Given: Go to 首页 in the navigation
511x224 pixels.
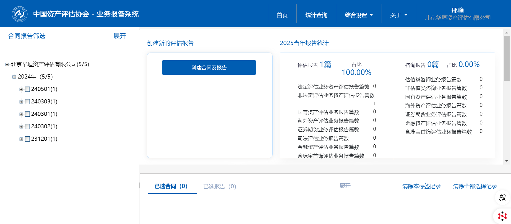Looking at the screenshot, I should tap(282, 15).
